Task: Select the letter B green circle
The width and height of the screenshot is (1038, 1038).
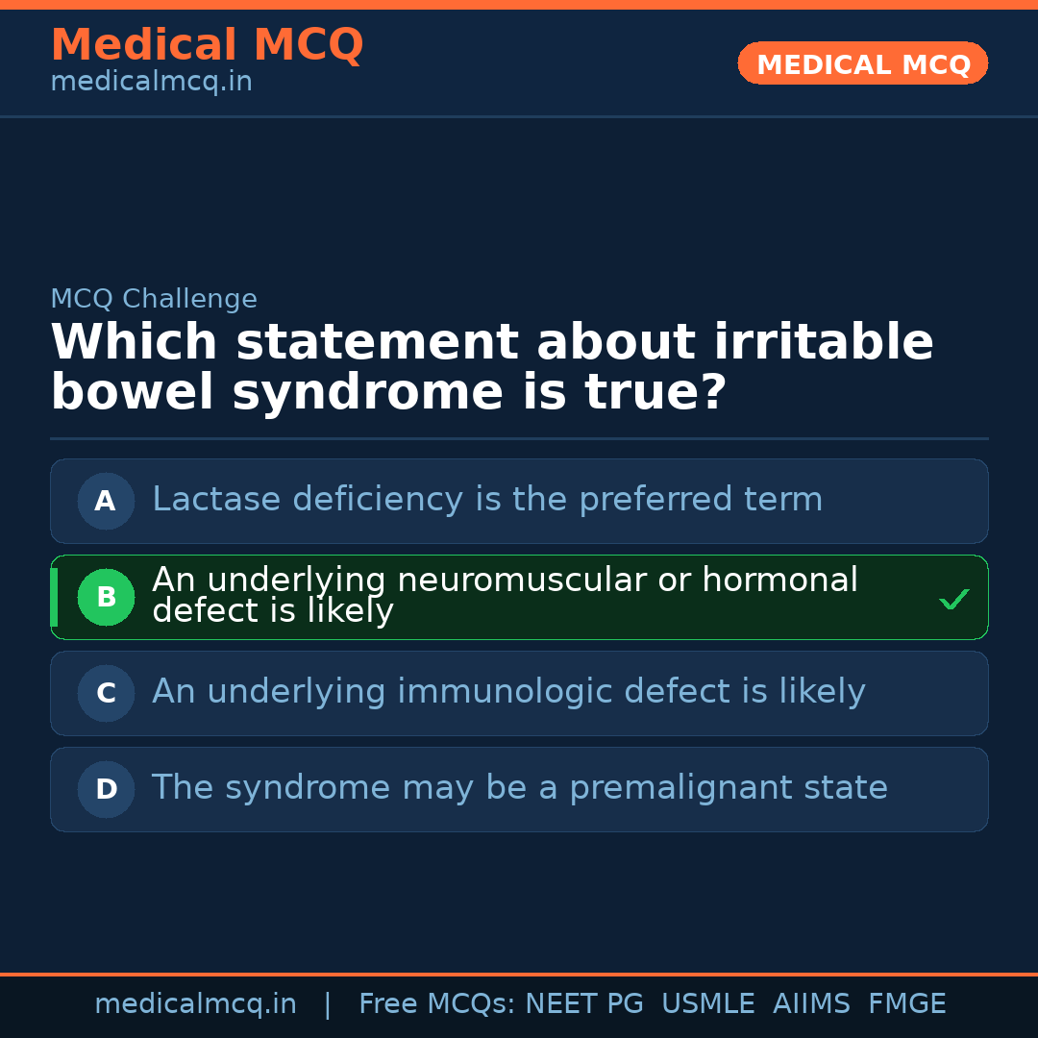Action: coord(106,597)
